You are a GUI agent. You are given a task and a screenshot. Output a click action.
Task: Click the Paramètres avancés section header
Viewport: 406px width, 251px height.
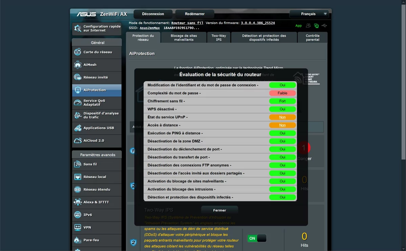pos(97,155)
